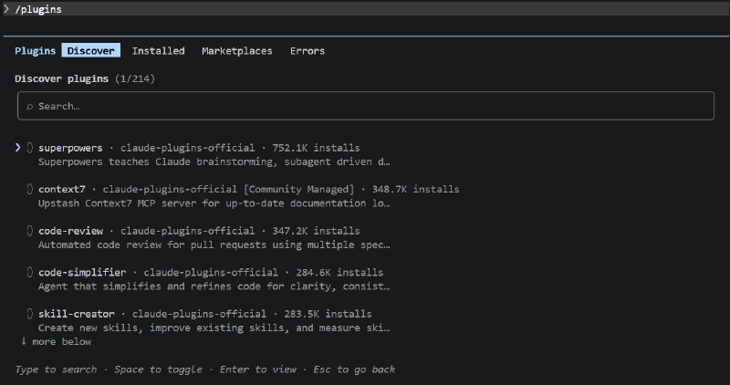
Task: Click the Plugins title label
Action: click(35, 51)
